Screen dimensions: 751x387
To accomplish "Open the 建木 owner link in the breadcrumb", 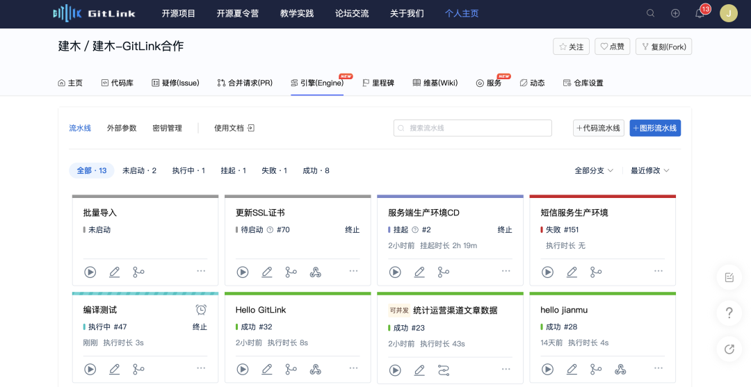I will [70, 46].
